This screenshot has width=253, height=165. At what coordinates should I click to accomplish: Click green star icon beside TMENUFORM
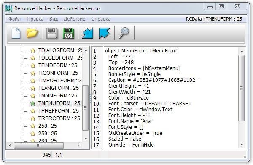point(33,103)
